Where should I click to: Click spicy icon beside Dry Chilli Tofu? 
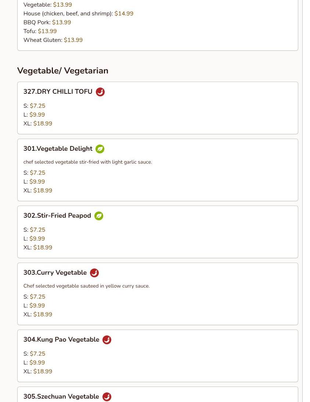[x=100, y=92]
